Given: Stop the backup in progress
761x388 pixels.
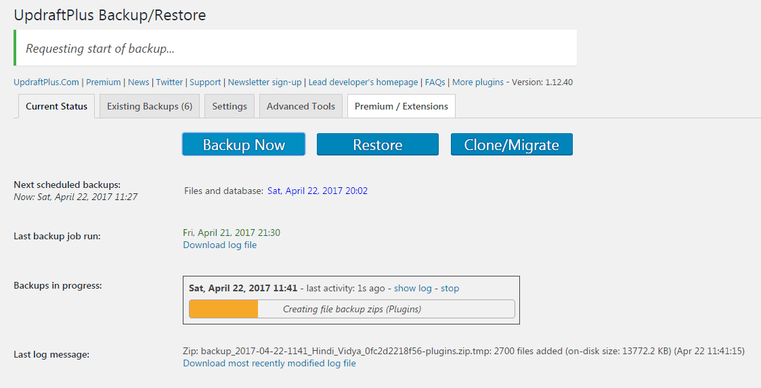Looking at the screenshot, I should [x=450, y=288].
